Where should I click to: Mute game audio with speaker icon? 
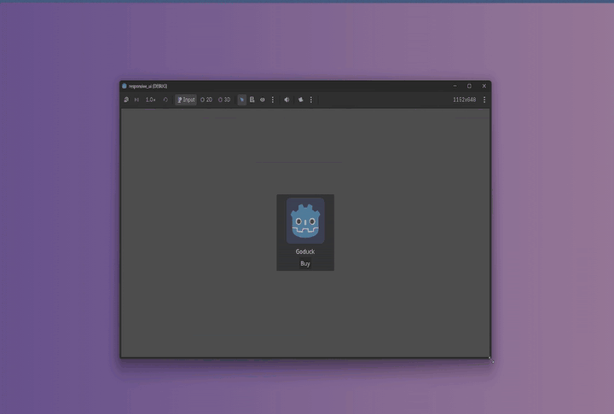(287, 100)
